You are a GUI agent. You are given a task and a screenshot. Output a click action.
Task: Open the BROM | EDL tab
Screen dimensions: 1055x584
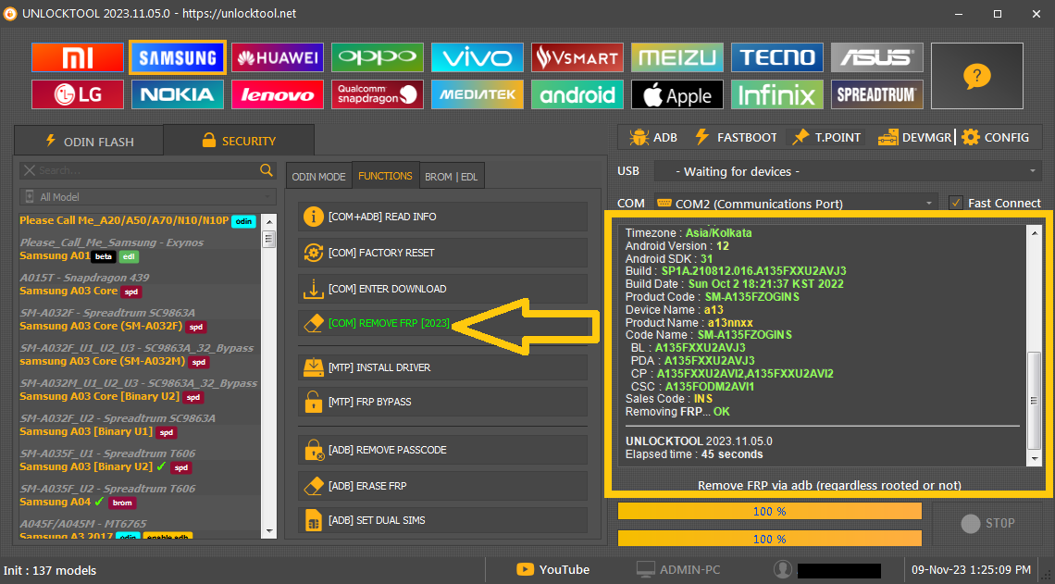click(x=452, y=176)
